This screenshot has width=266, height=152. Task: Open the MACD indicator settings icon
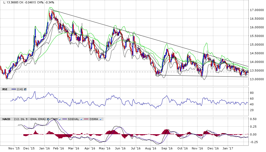click(x=48, y=119)
